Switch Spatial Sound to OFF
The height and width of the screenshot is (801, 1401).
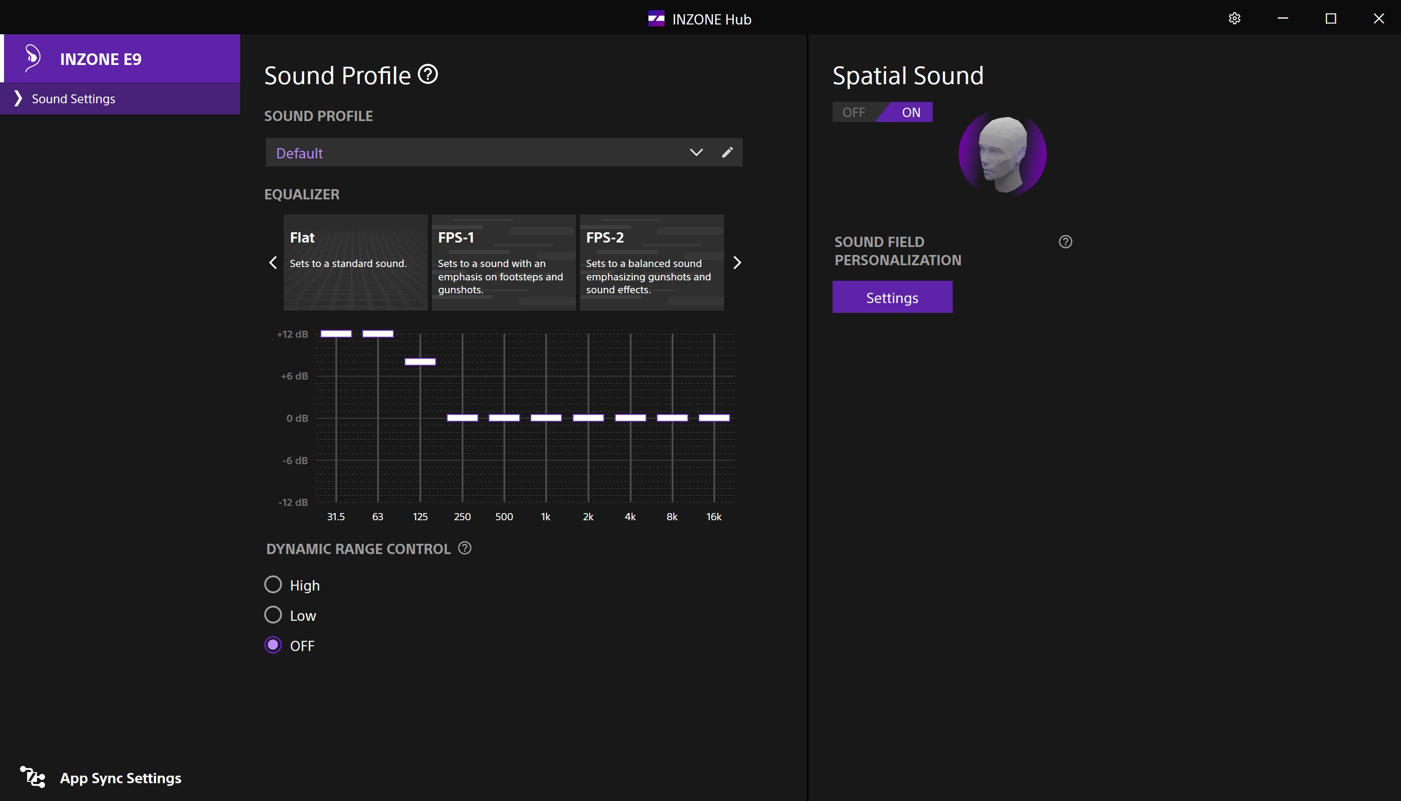click(853, 112)
